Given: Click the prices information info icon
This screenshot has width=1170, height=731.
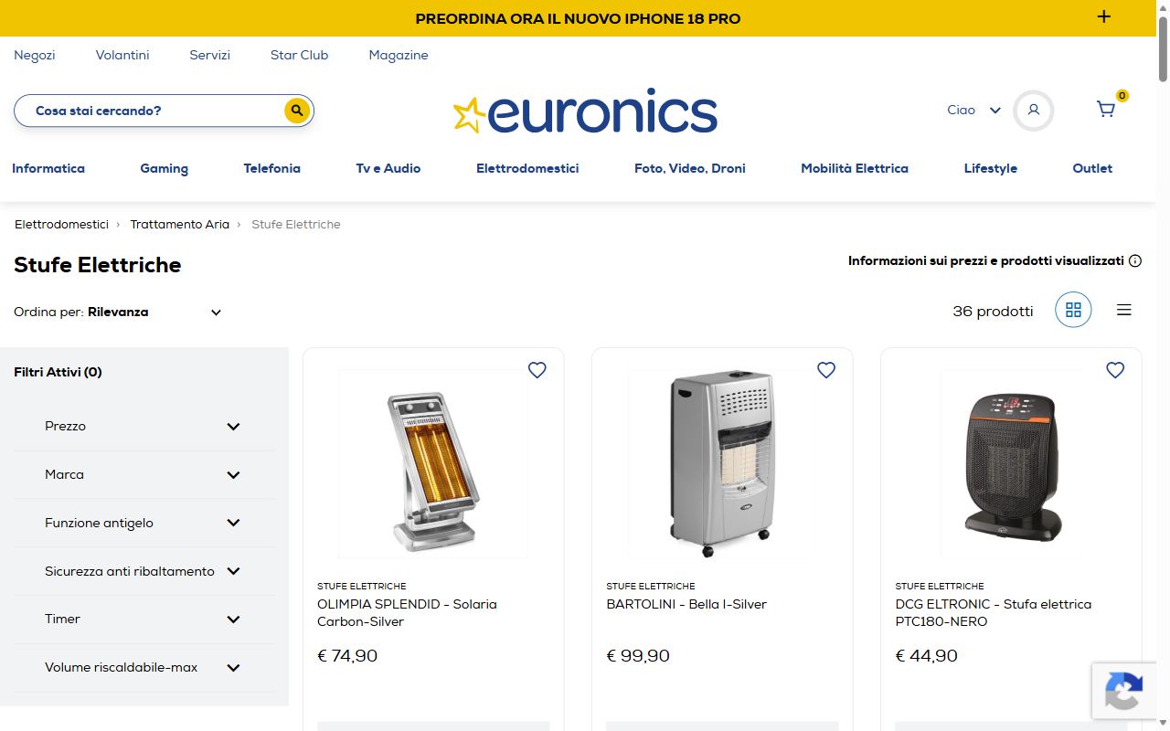Looking at the screenshot, I should (1135, 260).
